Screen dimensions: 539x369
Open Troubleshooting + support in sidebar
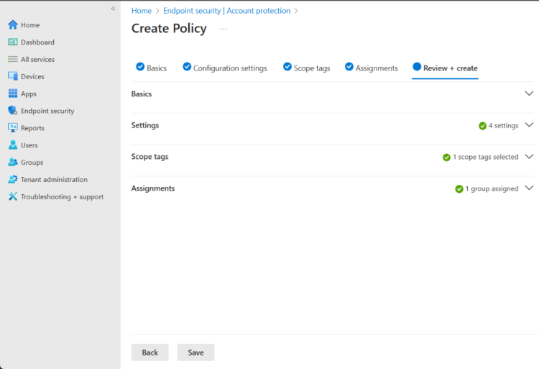62,196
